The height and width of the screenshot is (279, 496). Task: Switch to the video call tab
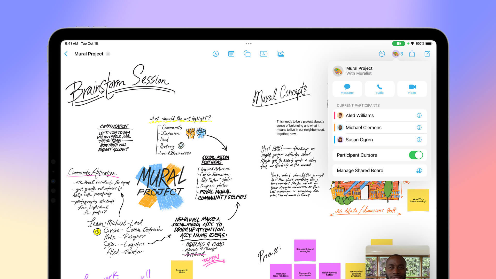[412, 89]
